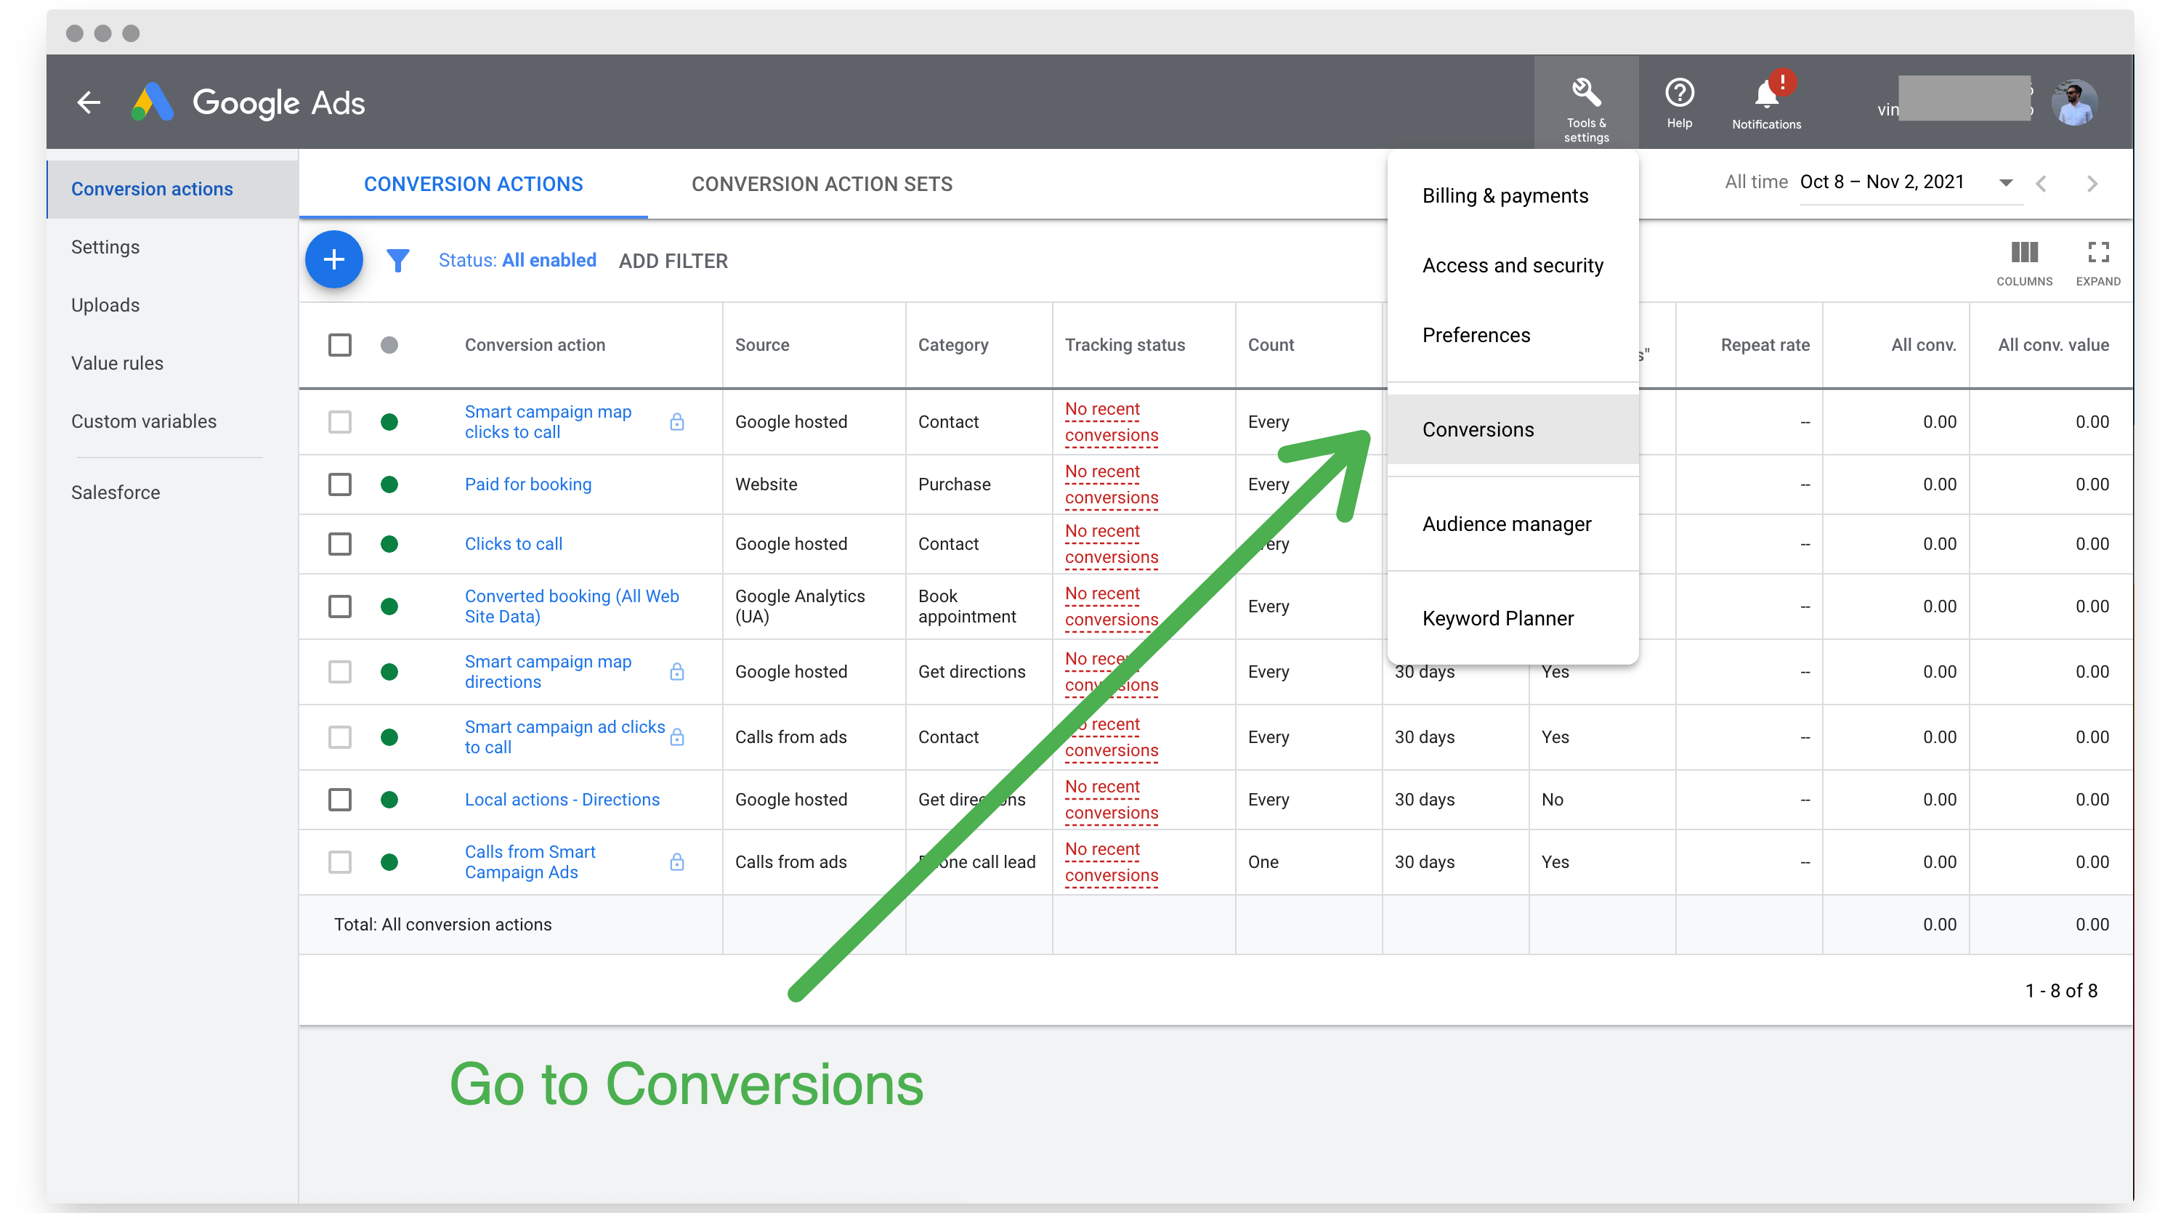Click green status dot for Clicks to call

point(389,543)
